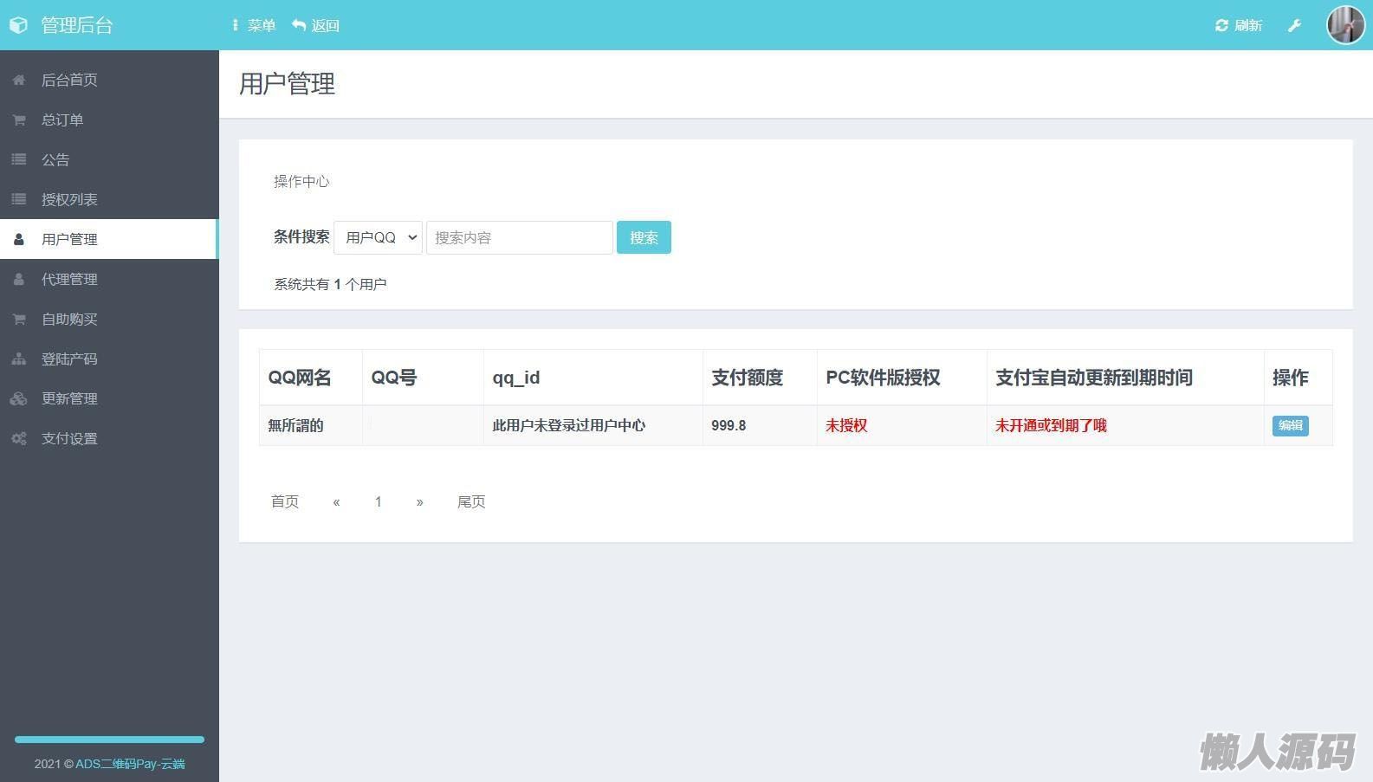Open 授权列表 in the sidebar

[69, 199]
